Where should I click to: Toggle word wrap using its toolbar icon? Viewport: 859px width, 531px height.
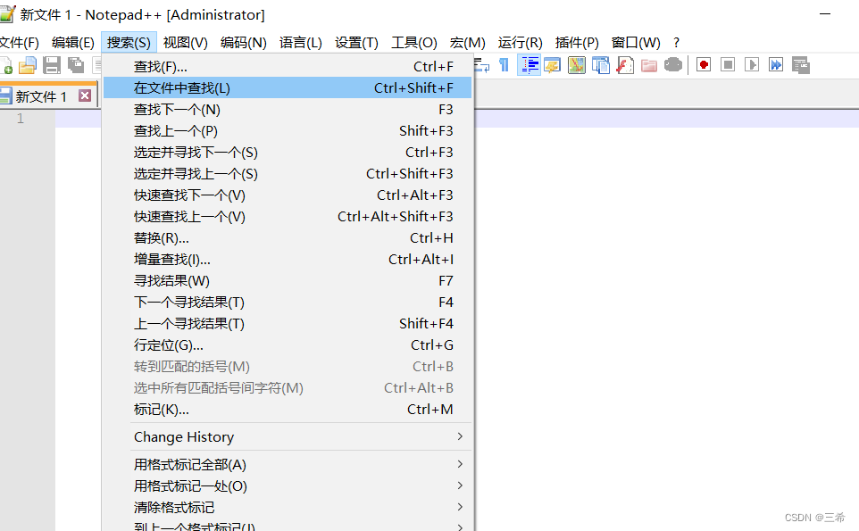pos(482,64)
